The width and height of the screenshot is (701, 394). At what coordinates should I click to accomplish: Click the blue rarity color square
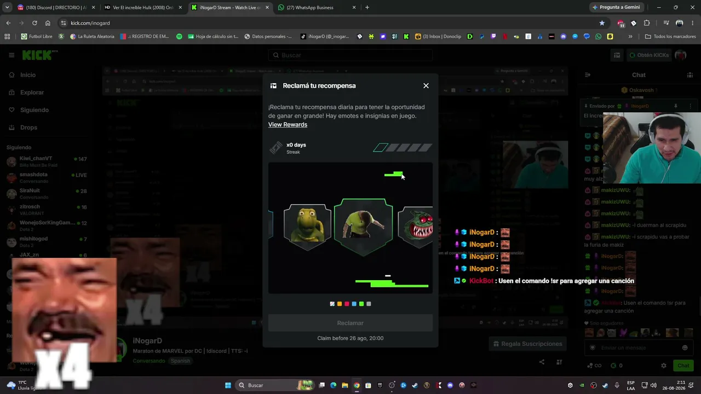(354, 304)
